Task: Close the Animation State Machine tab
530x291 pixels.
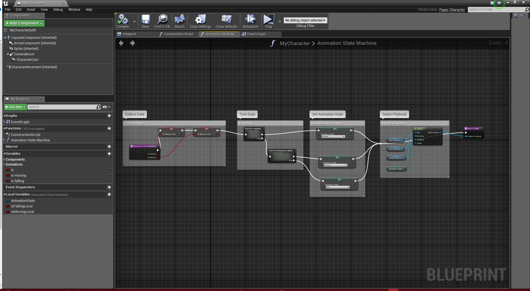Action: point(237,34)
